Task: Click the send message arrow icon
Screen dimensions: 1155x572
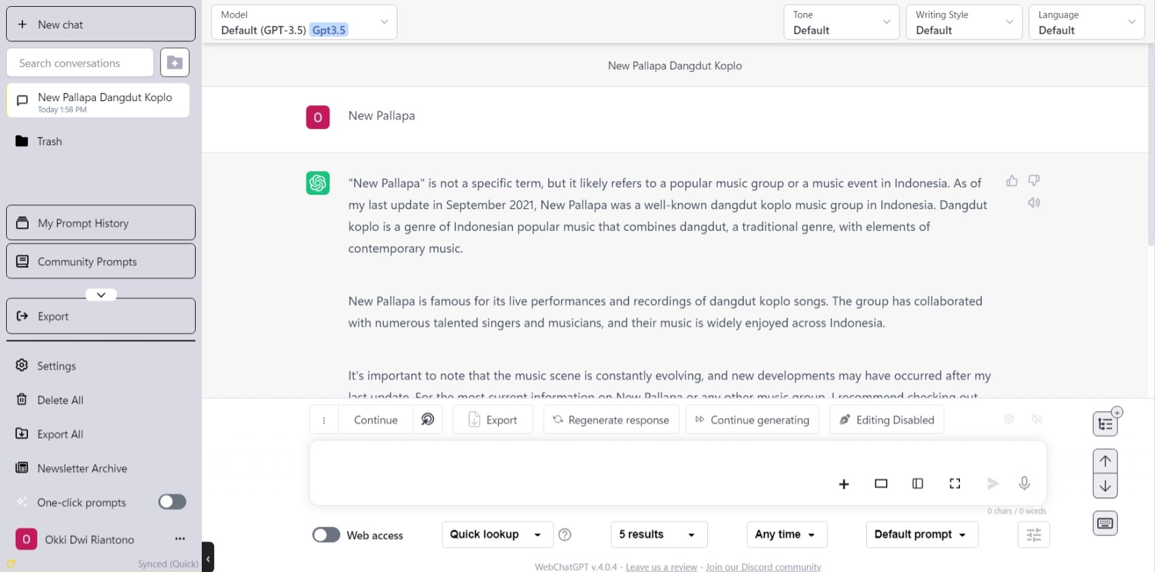Action: click(x=993, y=483)
